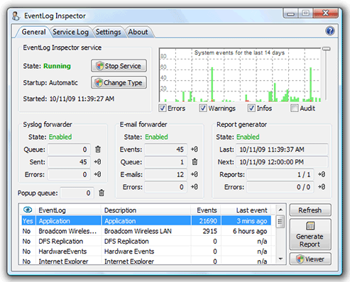Select the Internet Explorer row
The width and height of the screenshot is (350, 282).
146,261
